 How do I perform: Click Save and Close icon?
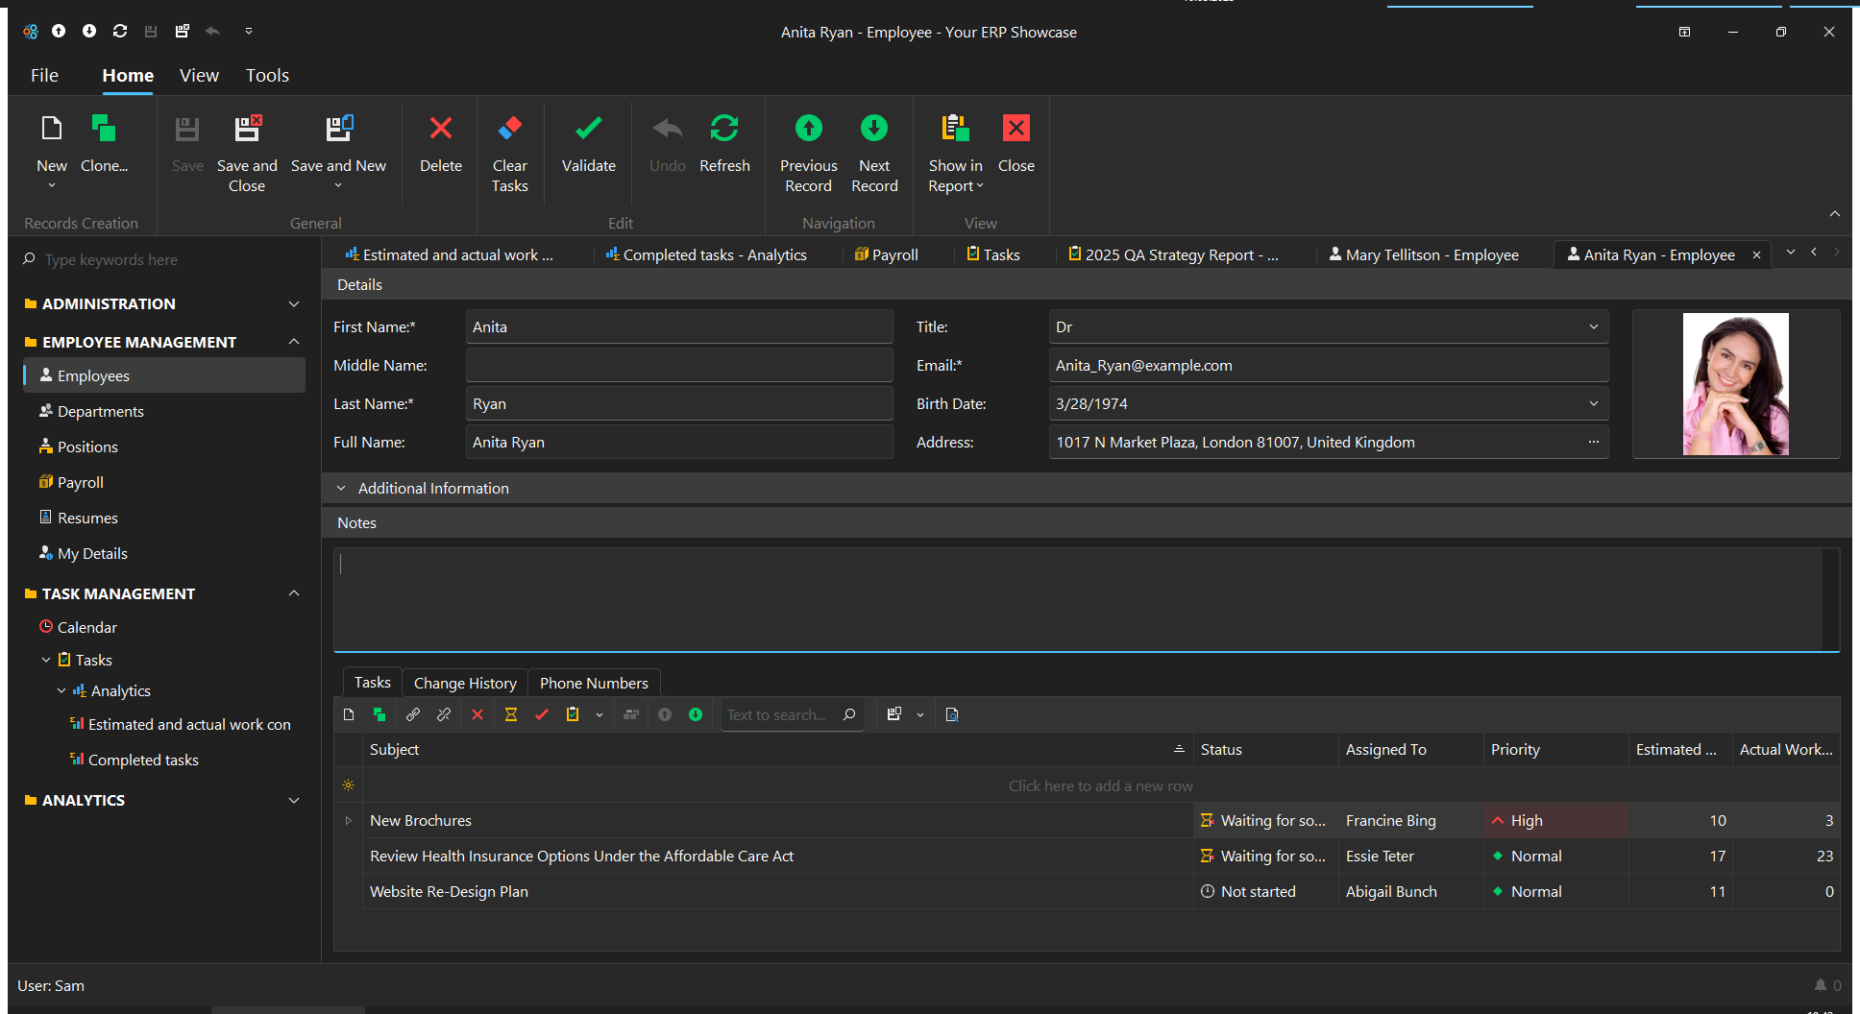[247, 129]
